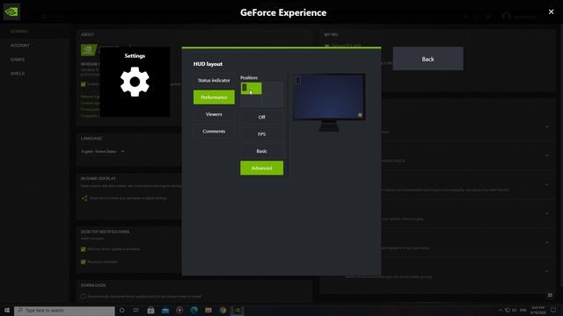Screen dimensions: 563x316
Task: Expand the first feature row chevron in background
Action: (x=547, y=126)
